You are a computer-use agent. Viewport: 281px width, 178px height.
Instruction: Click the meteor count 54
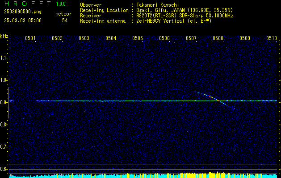65,20
